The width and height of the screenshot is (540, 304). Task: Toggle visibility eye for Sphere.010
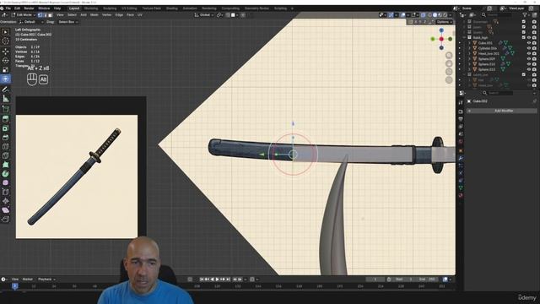click(x=529, y=64)
